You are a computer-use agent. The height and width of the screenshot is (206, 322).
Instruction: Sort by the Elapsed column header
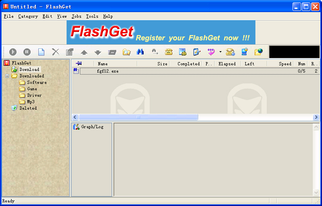pos(228,64)
